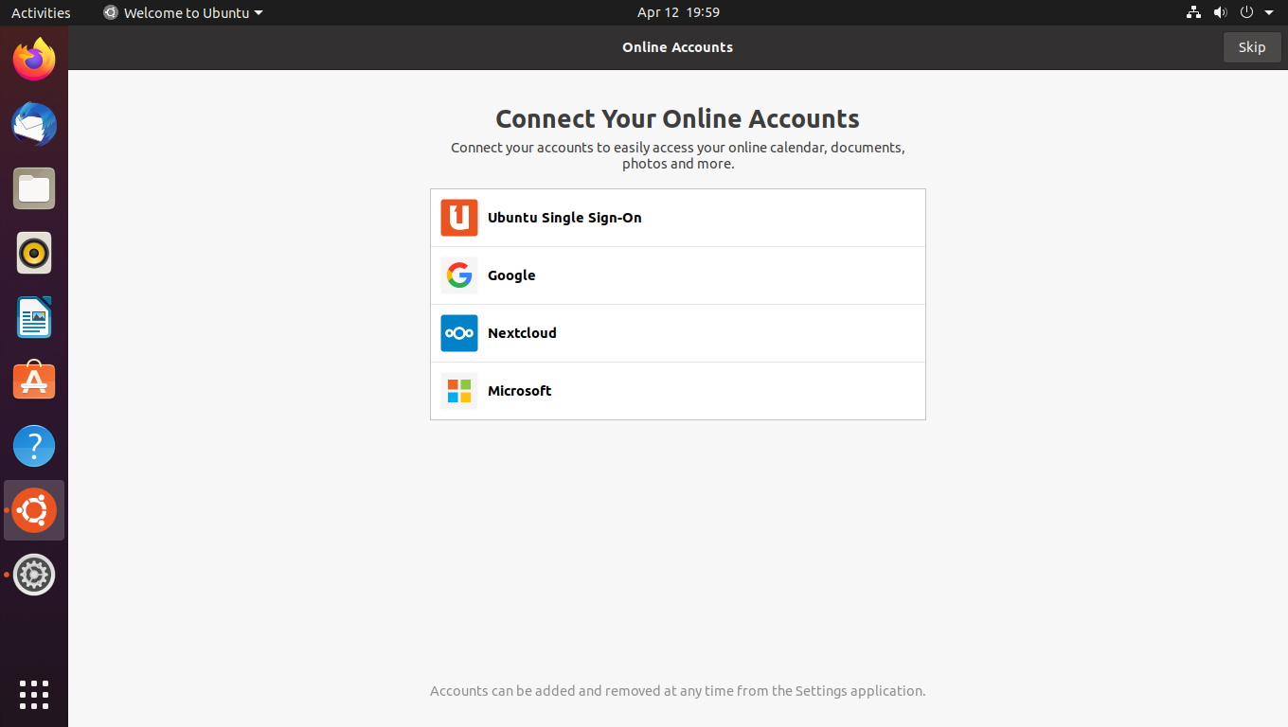
Task: Open Ubuntu Software store
Action: click(x=34, y=380)
